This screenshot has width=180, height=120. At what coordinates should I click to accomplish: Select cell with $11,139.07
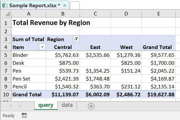[x=63, y=94]
